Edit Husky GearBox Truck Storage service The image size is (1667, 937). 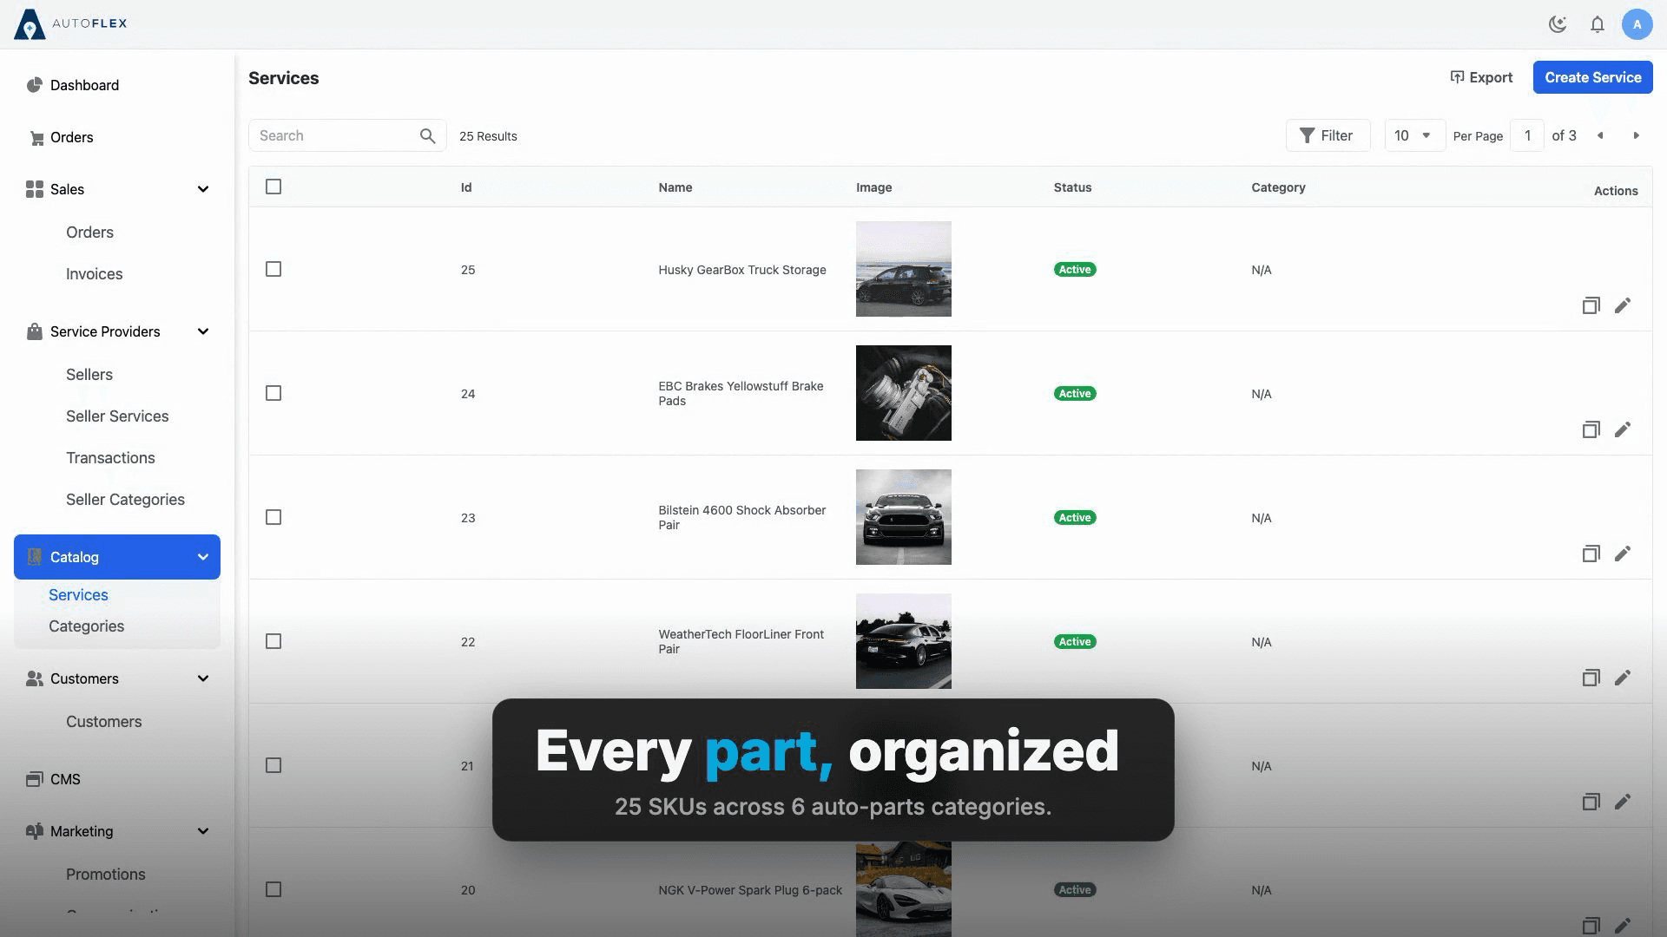tap(1623, 305)
